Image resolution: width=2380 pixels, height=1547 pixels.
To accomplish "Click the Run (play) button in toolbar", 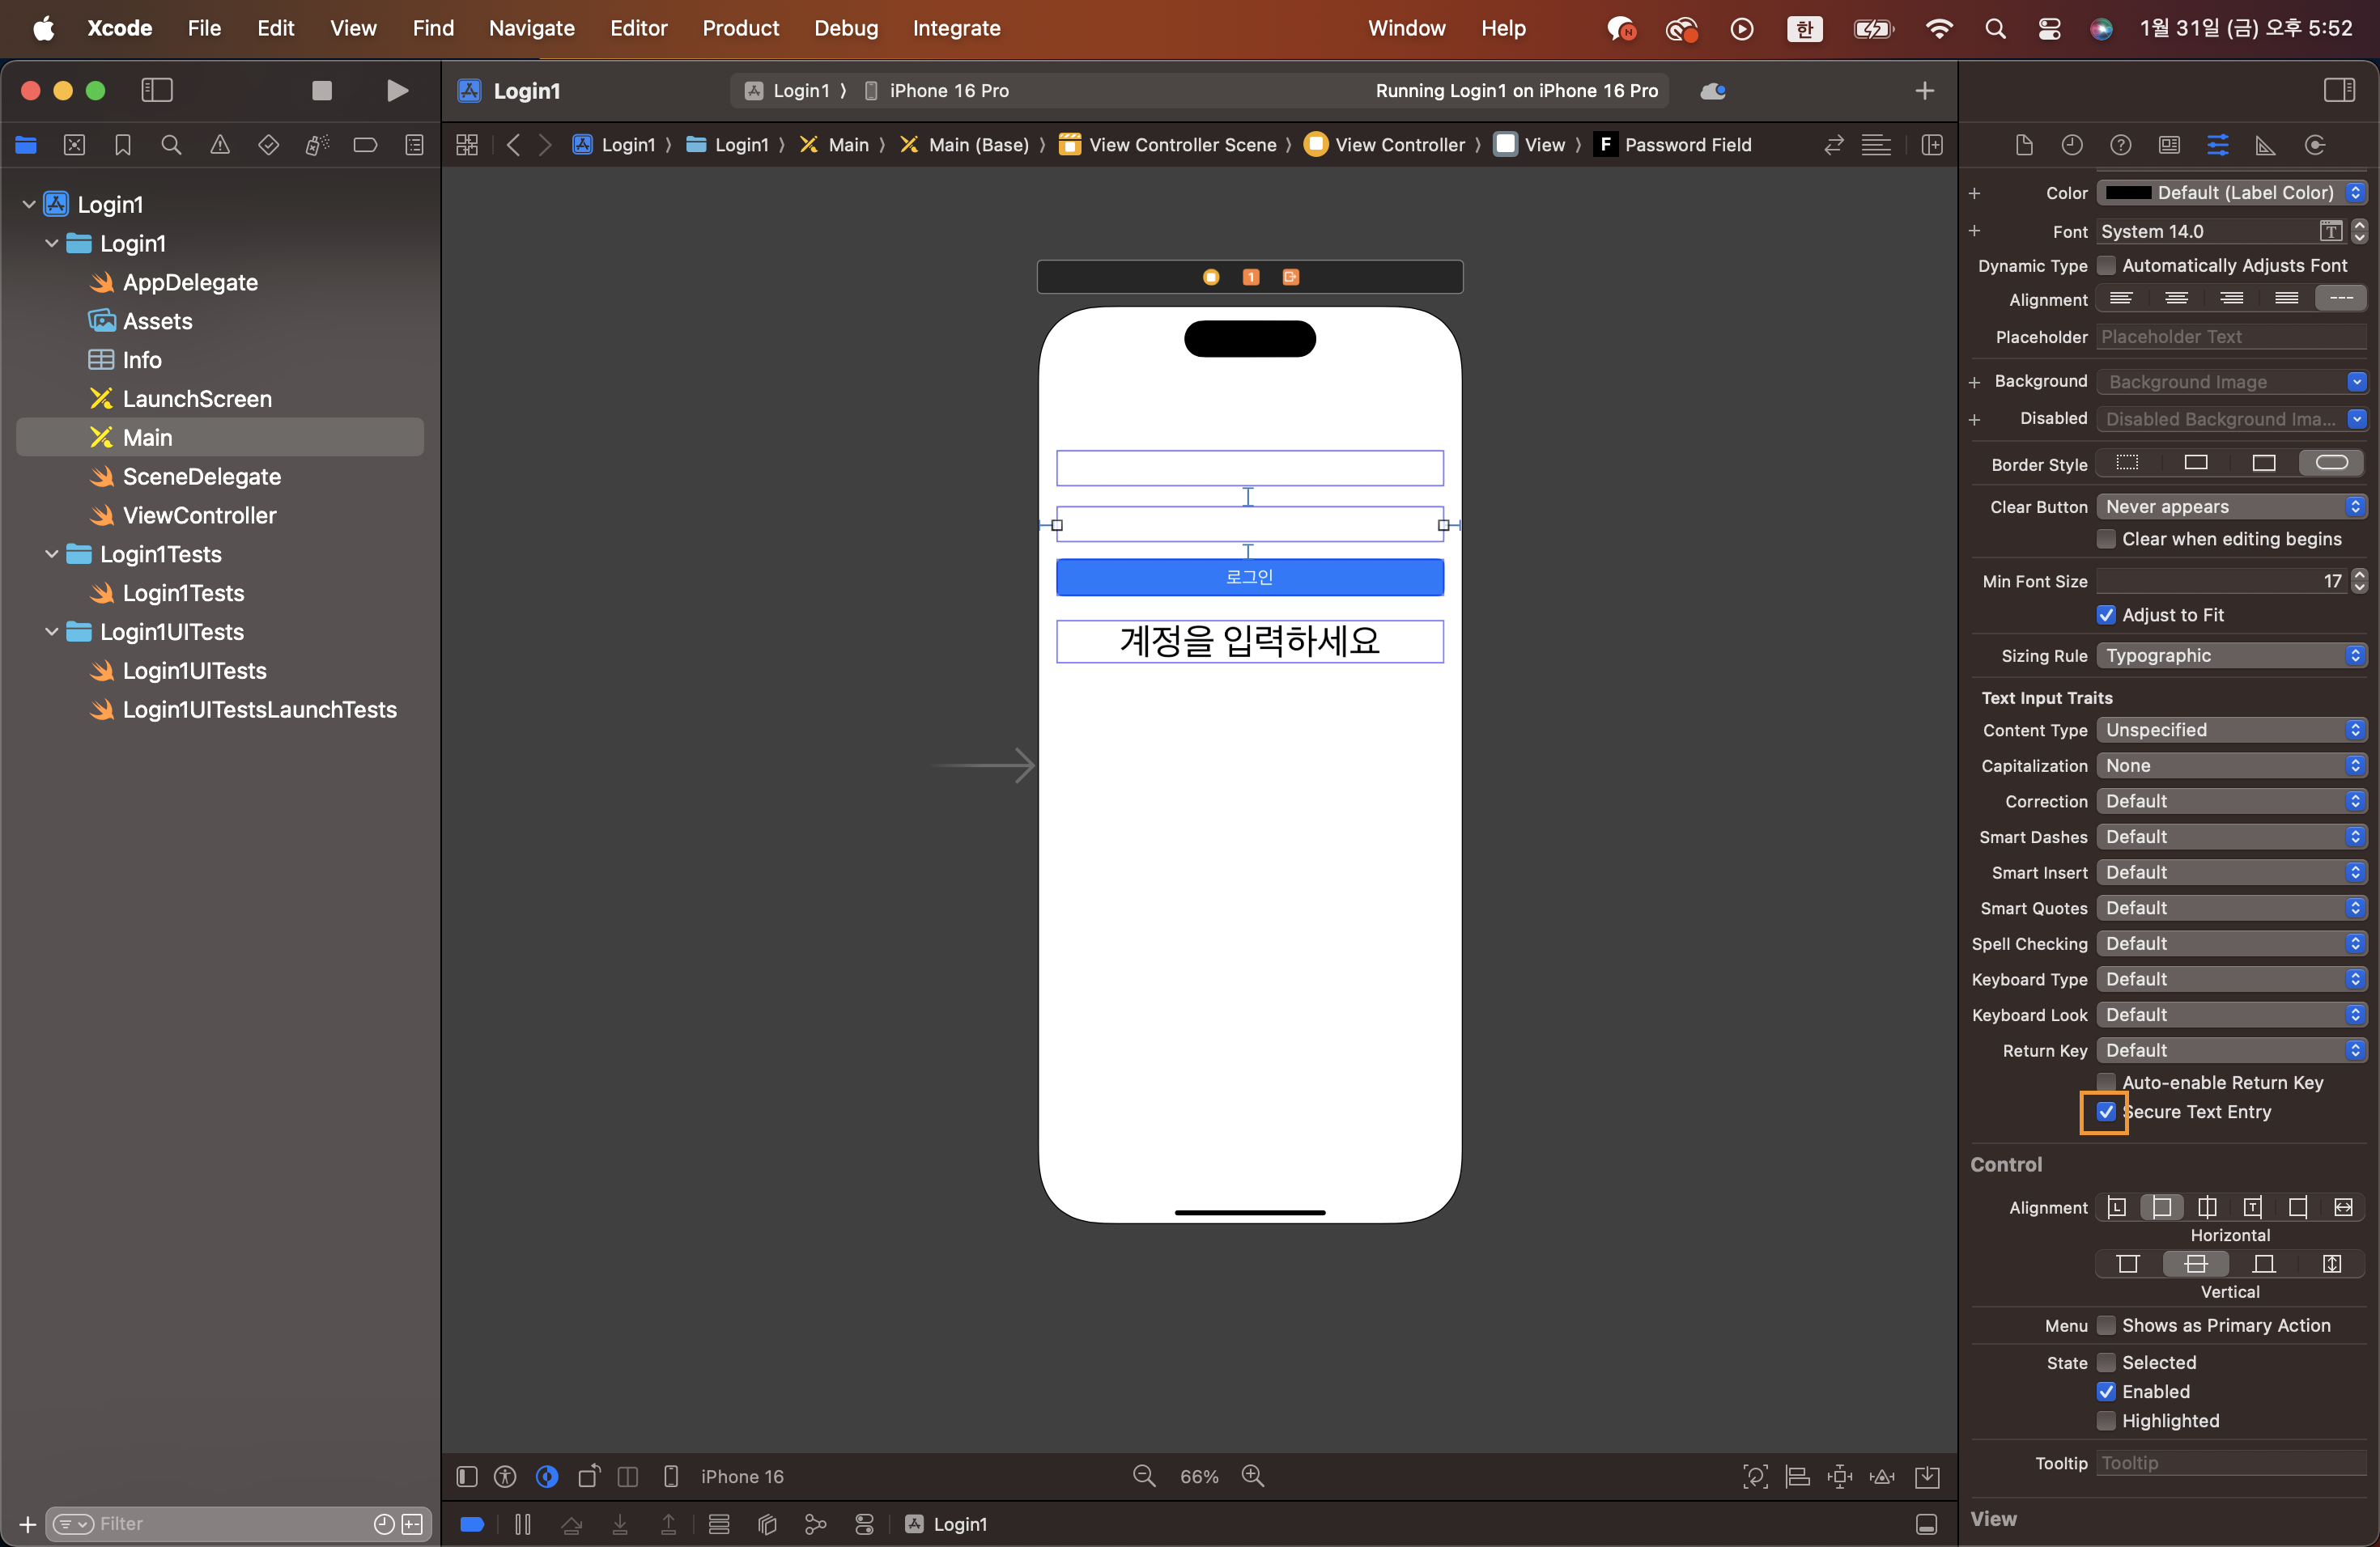I will tap(397, 91).
